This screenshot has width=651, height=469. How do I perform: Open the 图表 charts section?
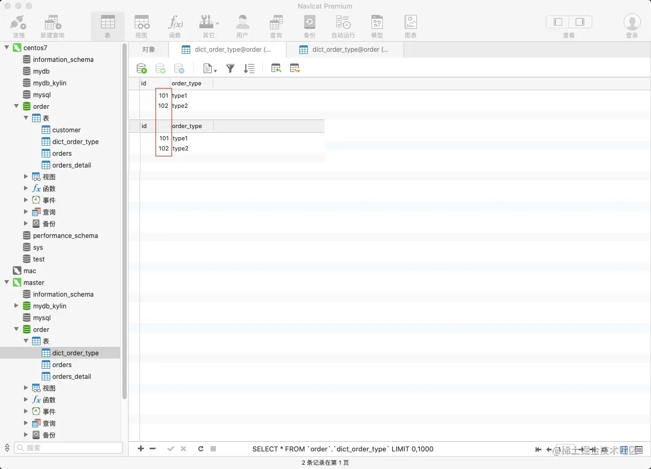pyautogui.click(x=410, y=26)
